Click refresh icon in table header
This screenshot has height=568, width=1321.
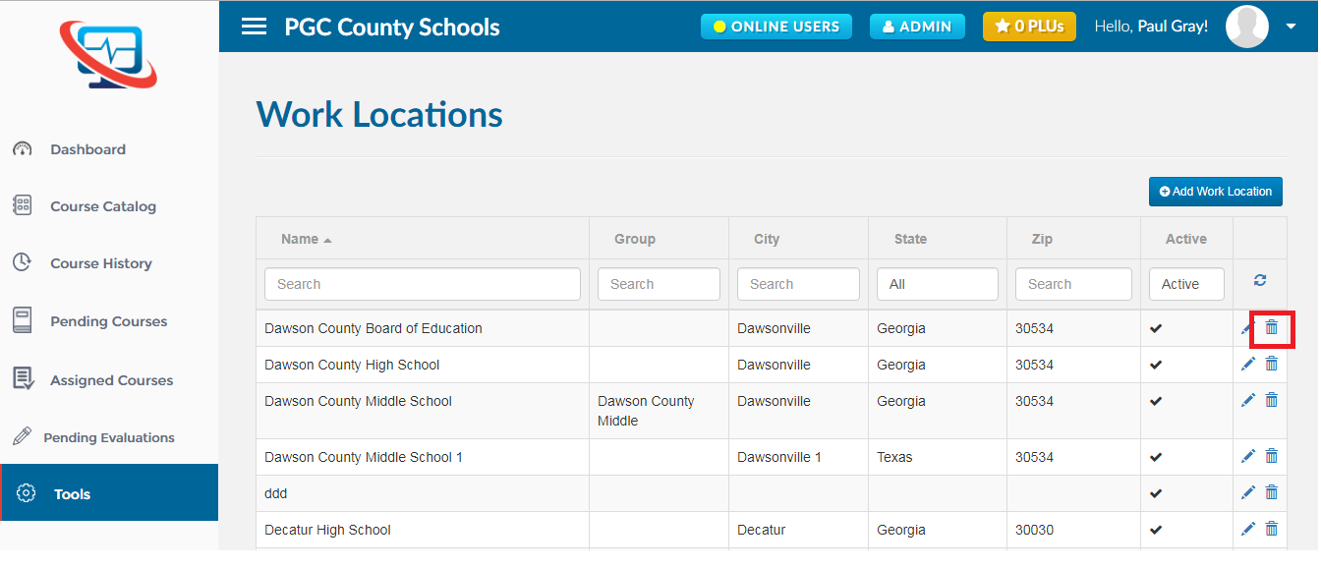point(1260,280)
